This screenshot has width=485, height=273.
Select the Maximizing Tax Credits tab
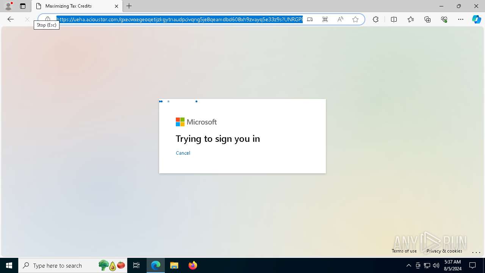[x=77, y=6]
